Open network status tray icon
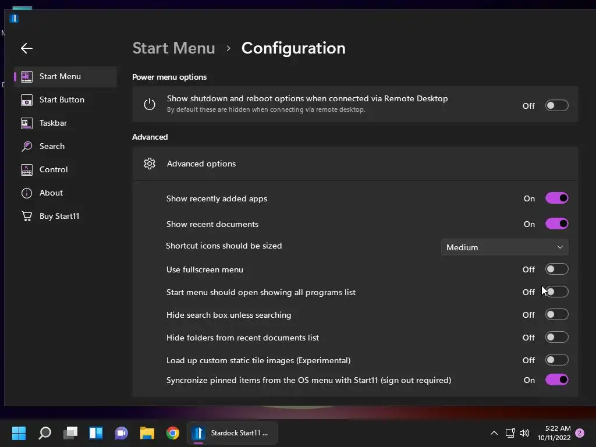 tap(510, 433)
